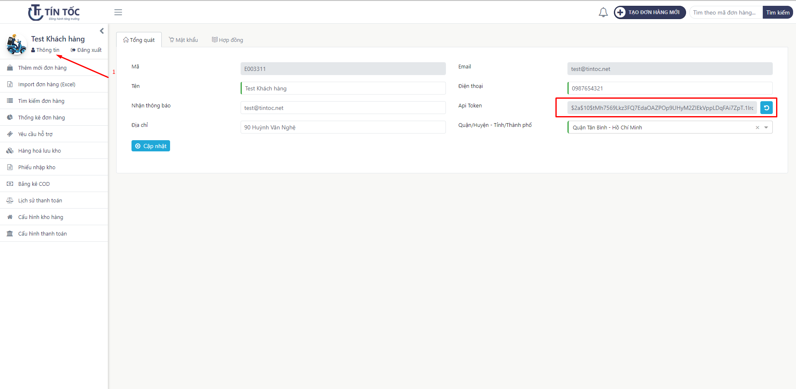This screenshot has height=389, width=796.
Task: Switch to the Hợp đồng tab
Action: click(227, 40)
